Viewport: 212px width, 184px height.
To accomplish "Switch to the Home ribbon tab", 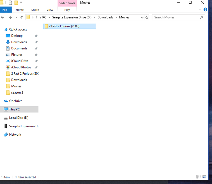I will pyautogui.click(x=20, y=10).
